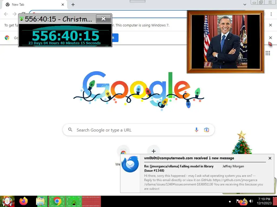Viewport: 277px width, 207px height.
Task: Dismiss the default browser infobar
Action: [x=270, y=38]
